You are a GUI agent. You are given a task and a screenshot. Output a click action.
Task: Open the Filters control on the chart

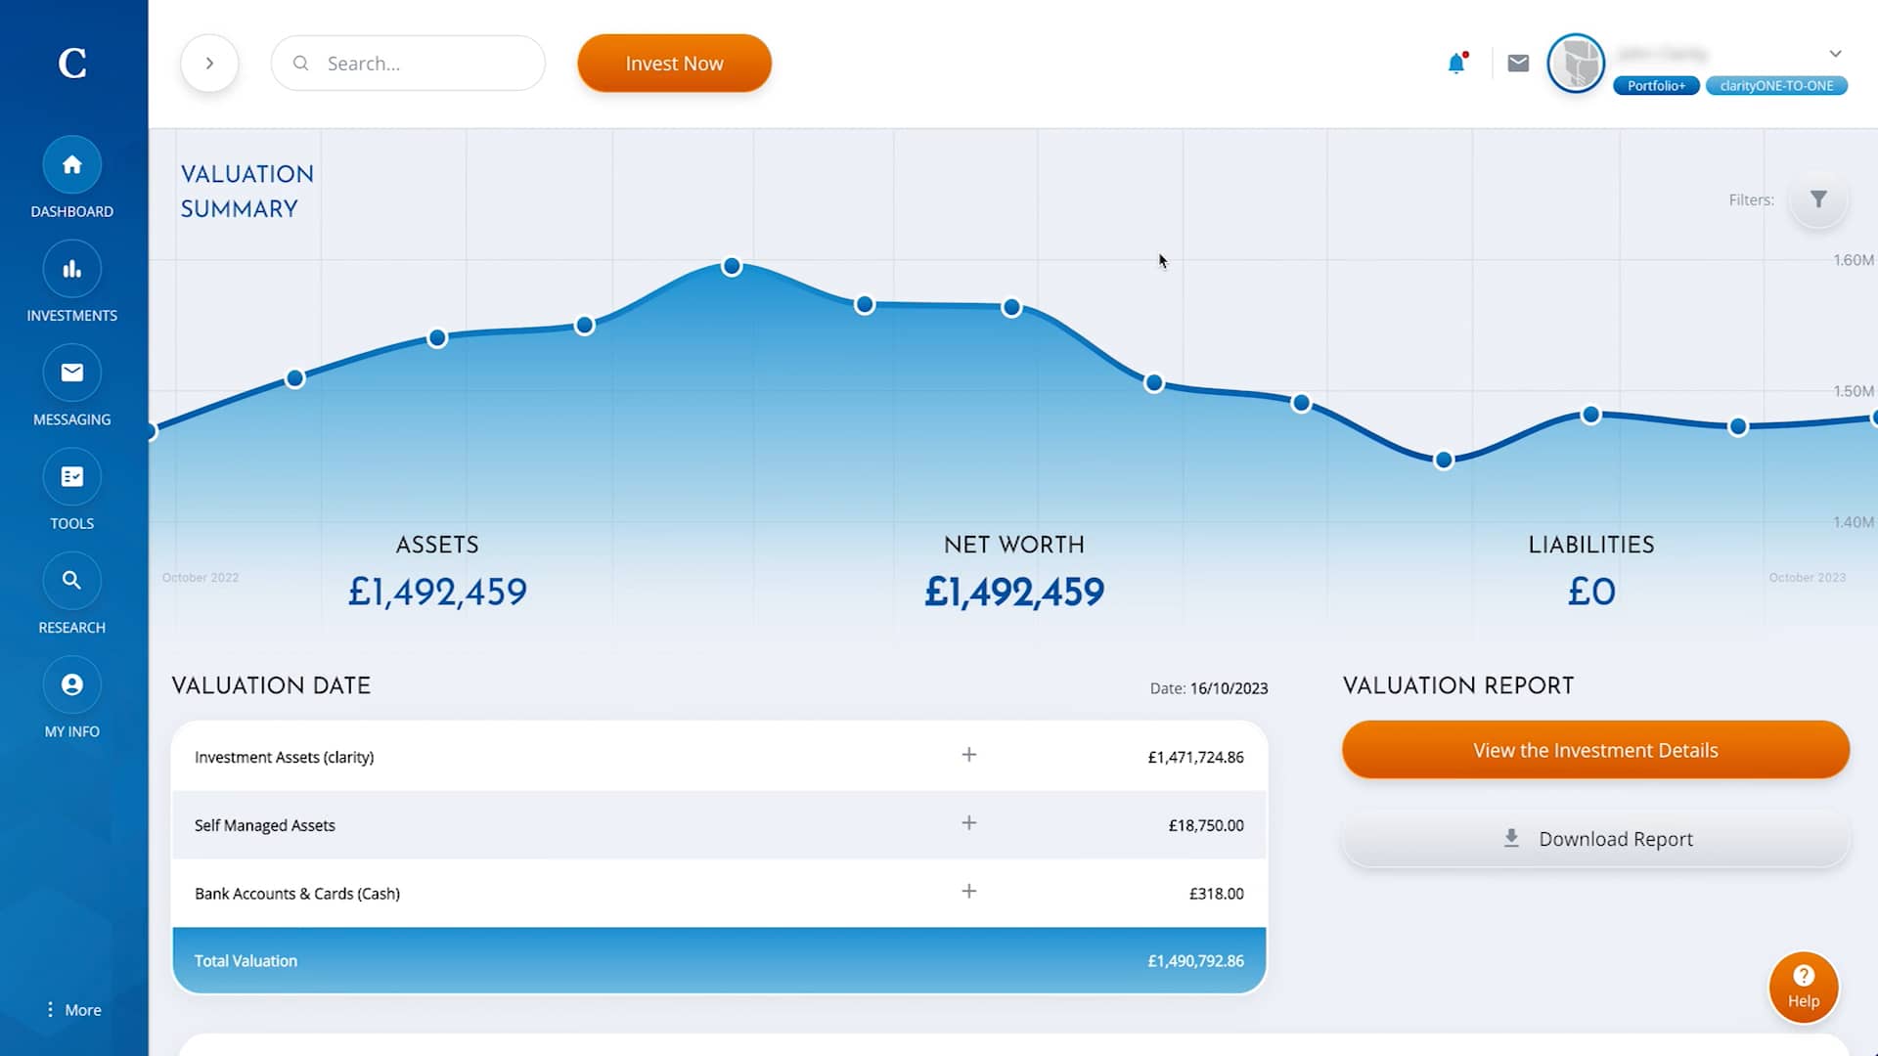tap(1817, 199)
